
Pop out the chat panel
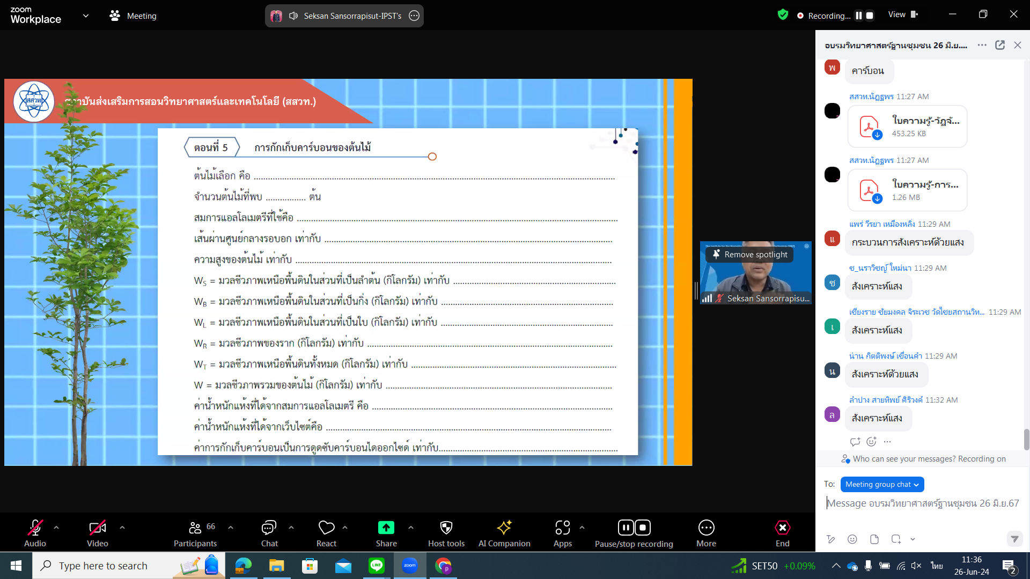click(x=1000, y=45)
